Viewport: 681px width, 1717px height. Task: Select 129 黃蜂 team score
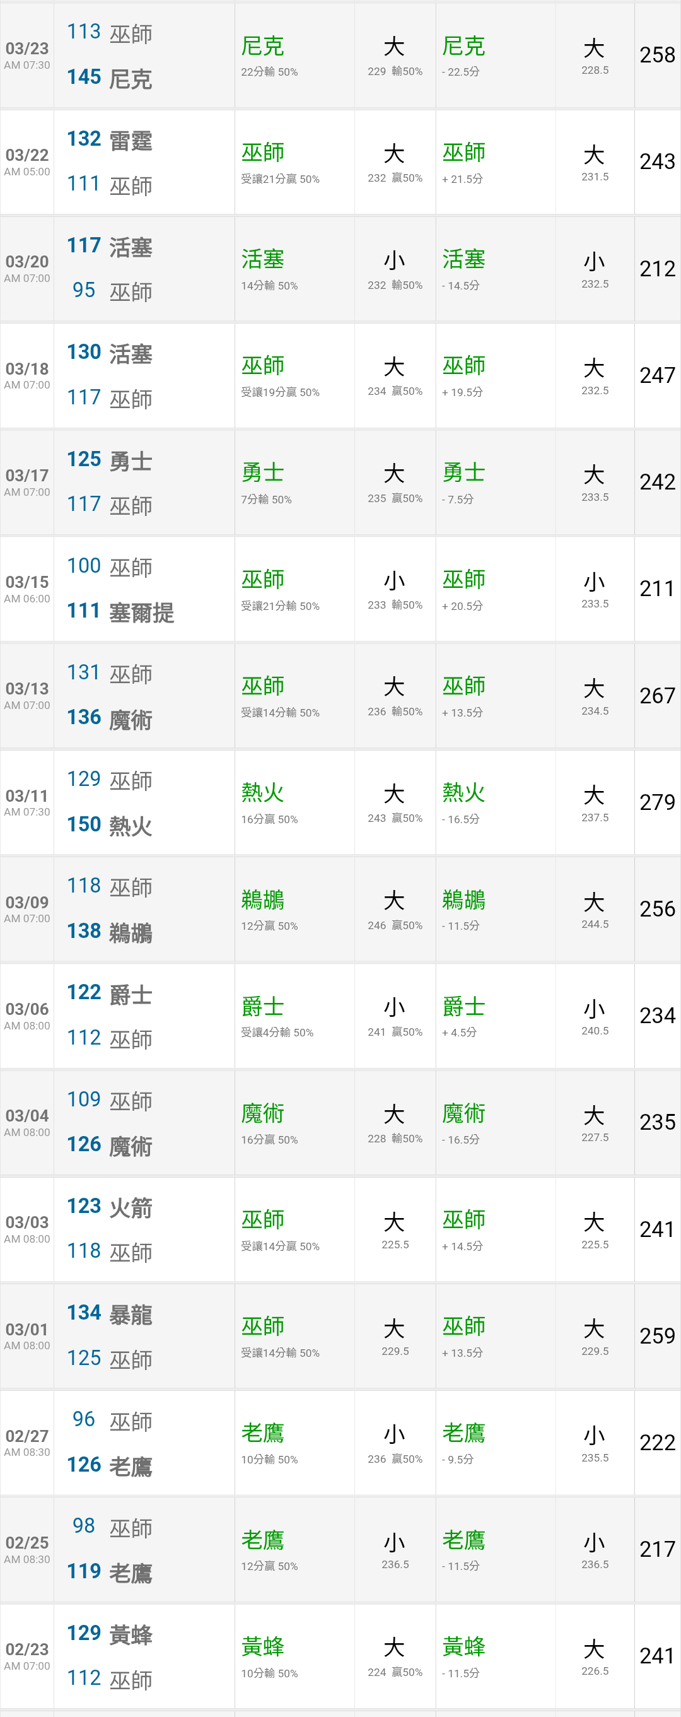pyautogui.click(x=110, y=1633)
